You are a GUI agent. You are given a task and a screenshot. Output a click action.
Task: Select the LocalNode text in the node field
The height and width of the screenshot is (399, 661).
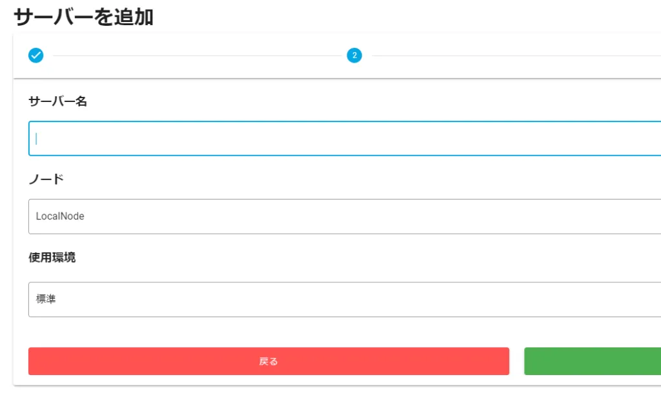[60, 216]
